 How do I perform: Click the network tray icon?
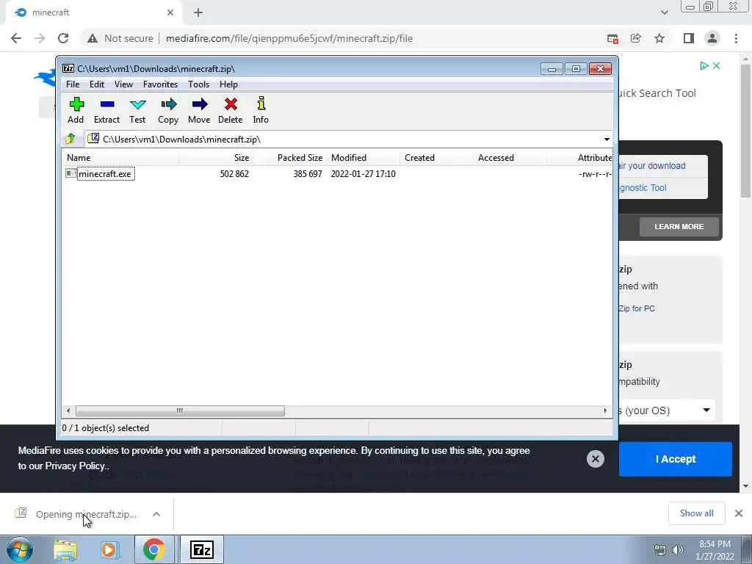(x=660, y=550)
